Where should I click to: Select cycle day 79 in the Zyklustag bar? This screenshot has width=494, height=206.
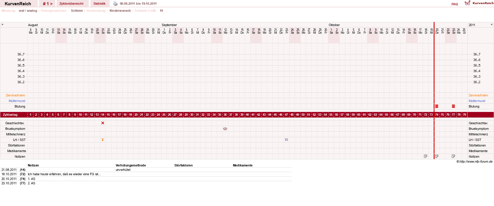[464, 115]
